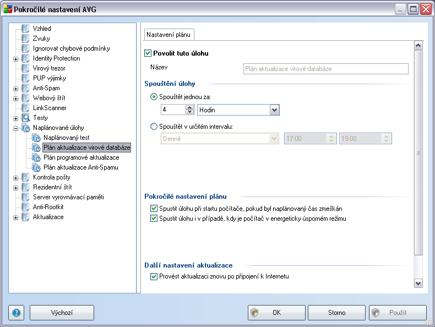Viewport: 435px width, 327px height.
Task: Click the PUP výjimky icon
Action: [25, 78]
